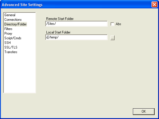
Task: Select Script/Cmds in the category list
Action: tap(13, 38)
